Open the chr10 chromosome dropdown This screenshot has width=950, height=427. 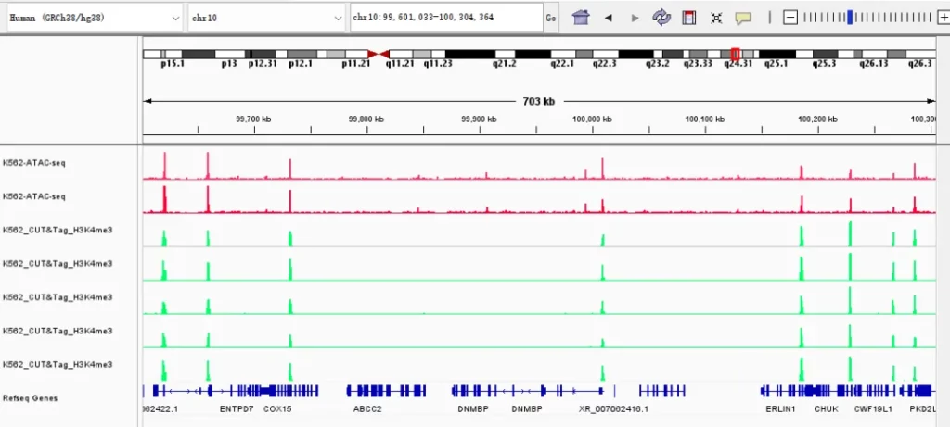pyautogui.click(x=265, y=18)
